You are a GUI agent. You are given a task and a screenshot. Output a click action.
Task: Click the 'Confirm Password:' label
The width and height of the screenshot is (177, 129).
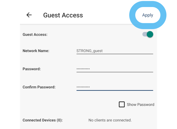click(39, 87)
